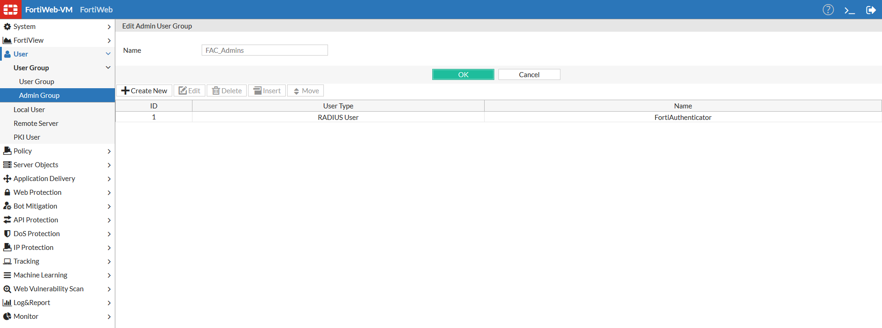Screen dimensions: 882x328
Task: Collapse the User Group submenu chevron
Action: coord(108,68)
